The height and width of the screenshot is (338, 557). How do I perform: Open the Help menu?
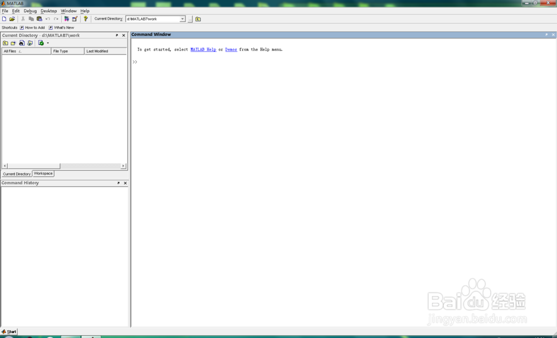(x=85, y=11)
